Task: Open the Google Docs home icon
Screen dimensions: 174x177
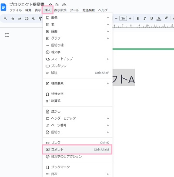Action: [x=3, y=7]
